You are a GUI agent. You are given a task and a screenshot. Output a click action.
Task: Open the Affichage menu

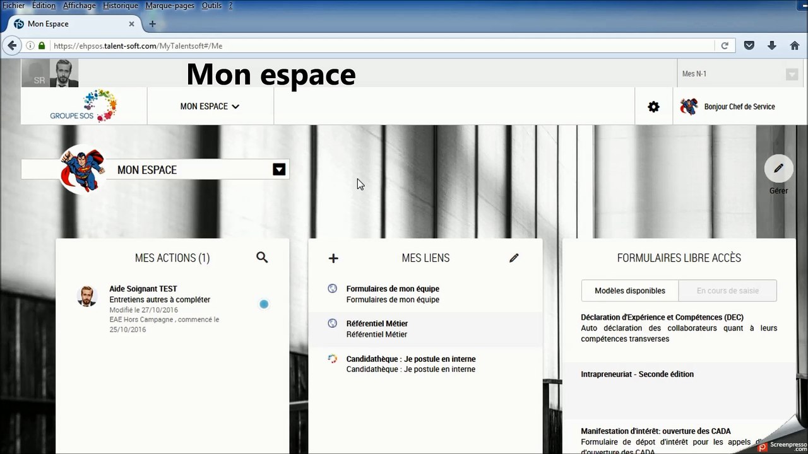tap(80, 6)
